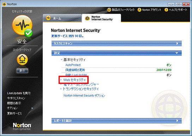Open 更新サービス in sidebar
192x136 pixels.
pos(14,113)
